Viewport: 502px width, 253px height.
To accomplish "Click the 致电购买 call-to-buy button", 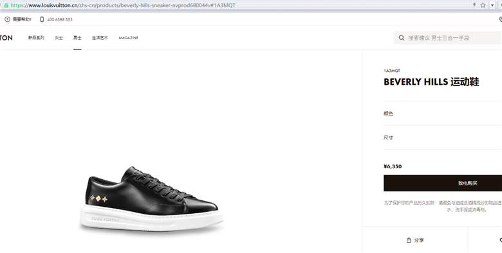I will pyautogui.click(x=443, y=183).
